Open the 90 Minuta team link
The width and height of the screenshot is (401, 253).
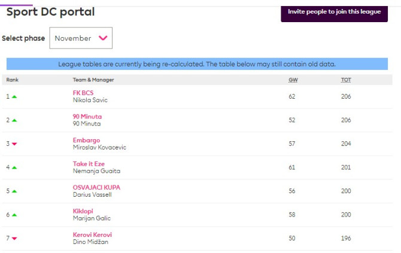[87, 117]
